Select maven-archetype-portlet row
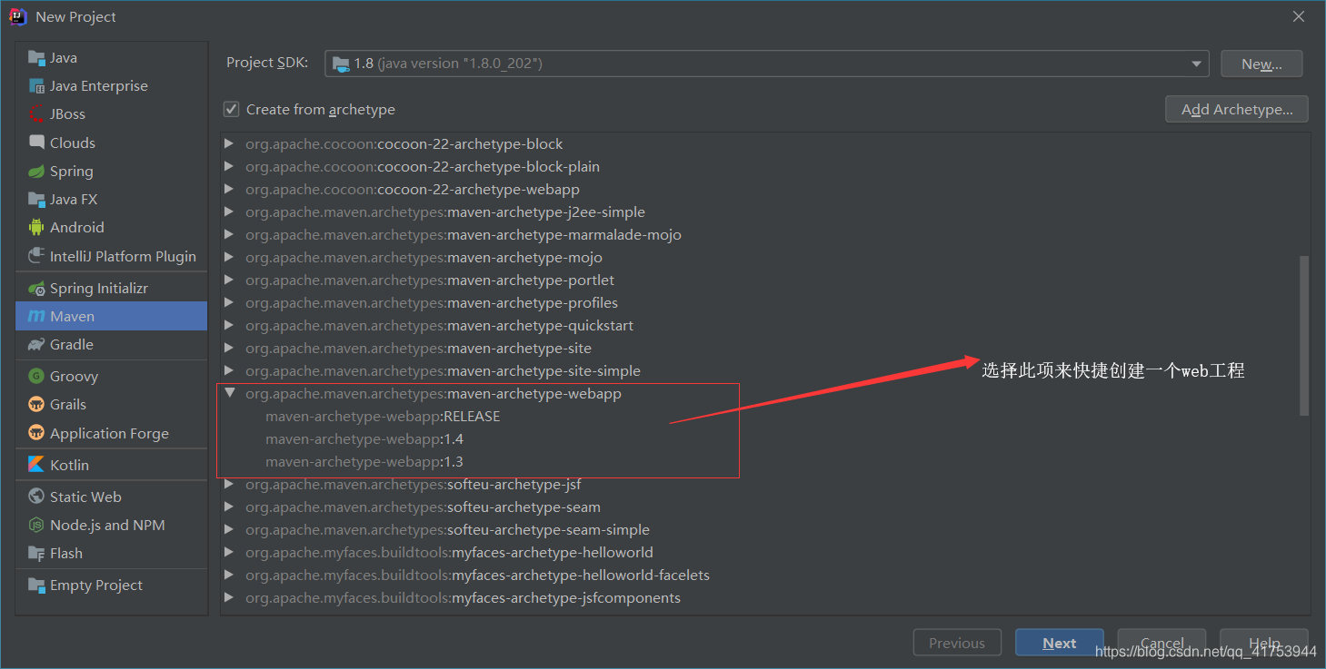The width and height of the screenshot is (1326, 669). (430, 280)
